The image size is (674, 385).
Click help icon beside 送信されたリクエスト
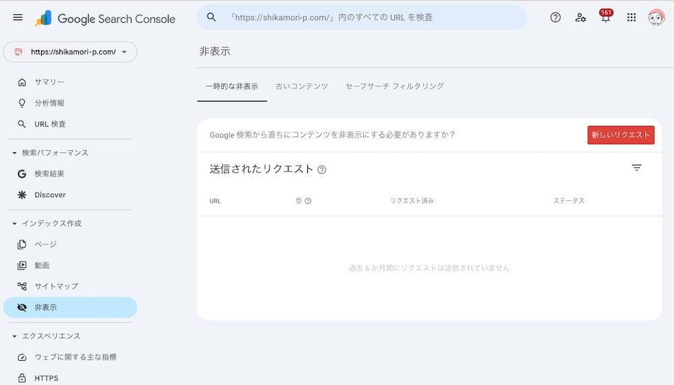click(x=321, y=170)
